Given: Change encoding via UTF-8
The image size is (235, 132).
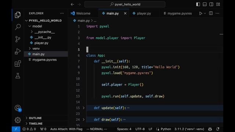Looking at the screenshot, I should 140,129.
